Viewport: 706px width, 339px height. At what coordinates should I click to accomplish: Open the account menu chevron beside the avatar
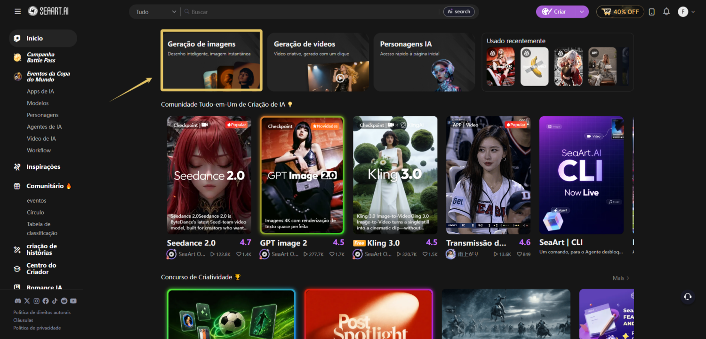point(693,12)
